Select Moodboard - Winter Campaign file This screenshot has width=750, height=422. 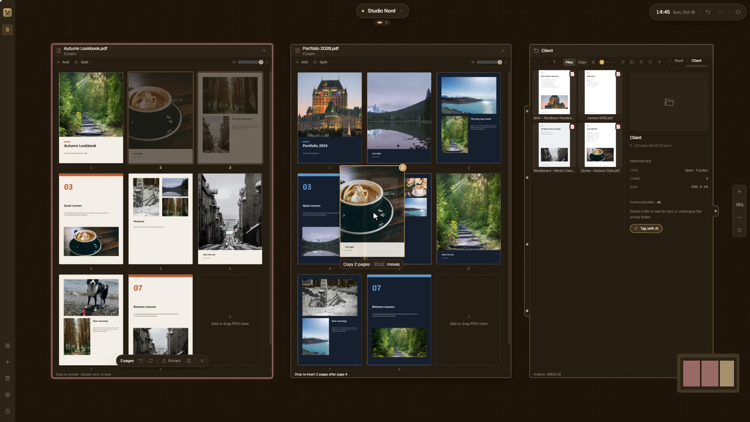pos(554,148)
